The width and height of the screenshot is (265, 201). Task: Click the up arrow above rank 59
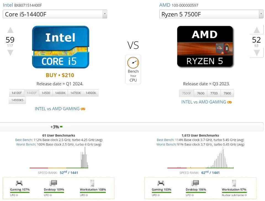(10, 30)
